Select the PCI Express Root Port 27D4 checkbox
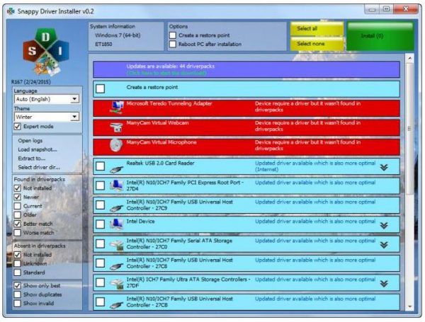425x322 pixels. [101, 185]
